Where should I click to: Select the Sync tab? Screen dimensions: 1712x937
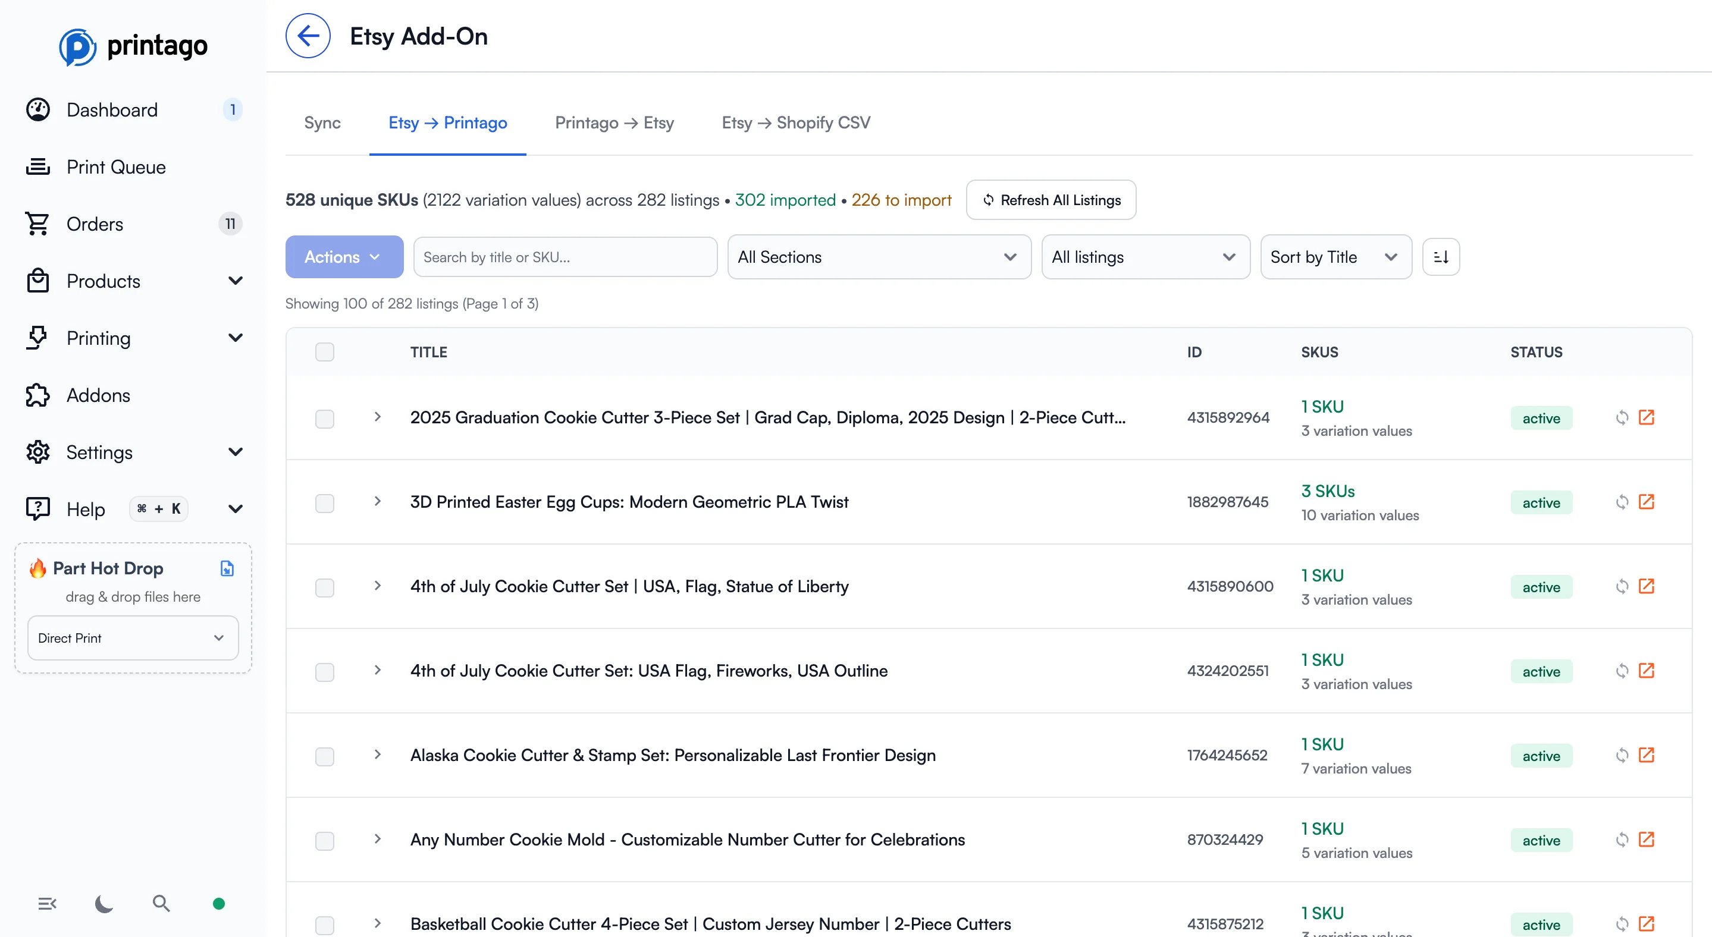click(x=322, y=123)
